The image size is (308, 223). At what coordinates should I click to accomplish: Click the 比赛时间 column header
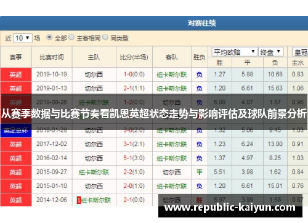52,57
